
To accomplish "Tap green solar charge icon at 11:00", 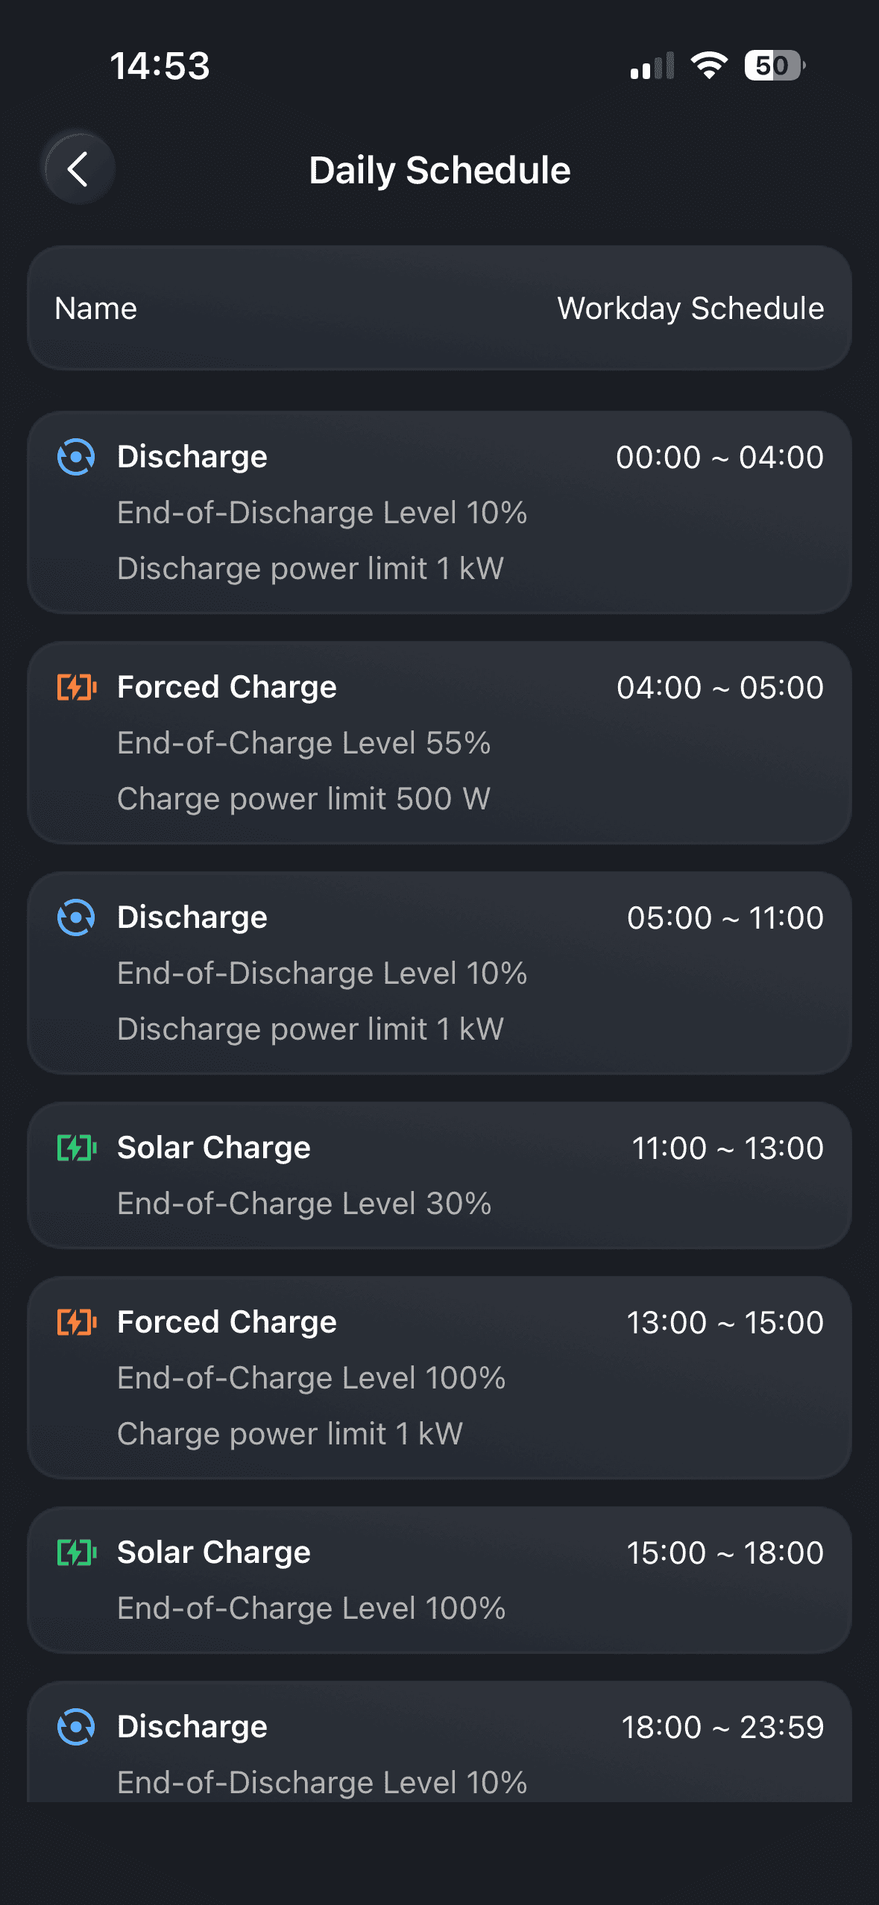I will [x=76, y=1148].
